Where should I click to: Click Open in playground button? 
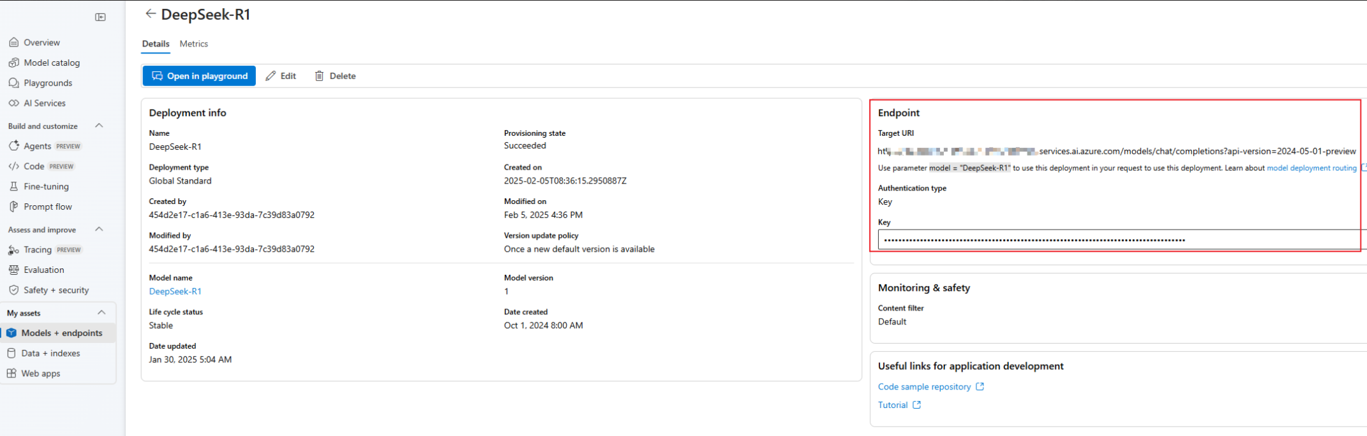[199, 76]
